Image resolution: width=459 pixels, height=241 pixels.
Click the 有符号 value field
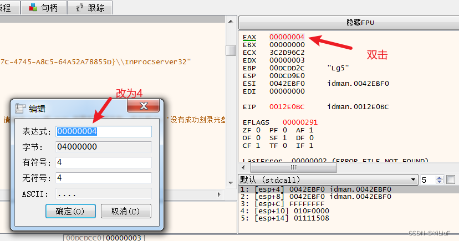[104, 162]
